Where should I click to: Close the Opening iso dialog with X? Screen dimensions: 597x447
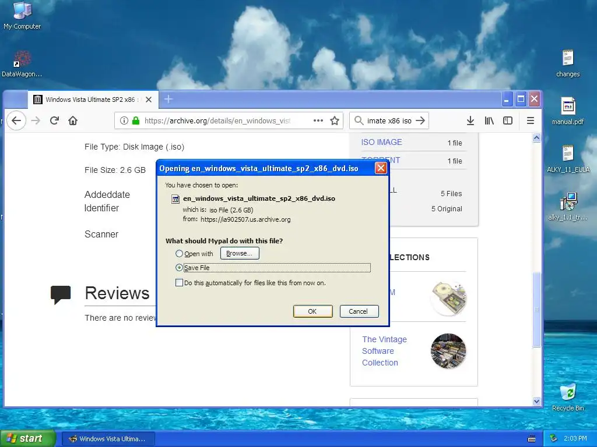pos(381,168)
